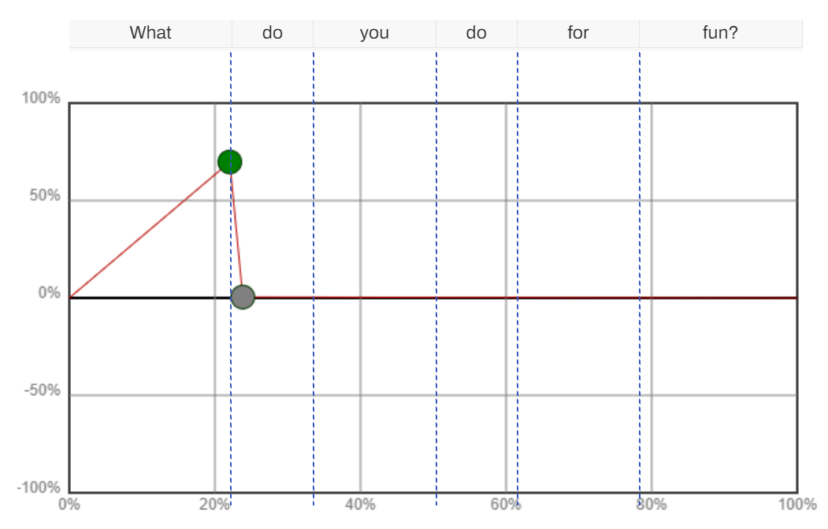The image size is (828, 529).
Task: Select the second "do" word segment
Action: coord(477,33)
